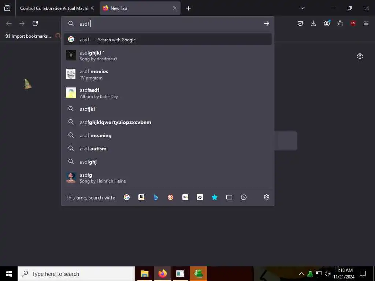Screen dimensions: 375x281
Task: Select asdfghjkl song by deadmau5 suggestion
Action: 168,56
